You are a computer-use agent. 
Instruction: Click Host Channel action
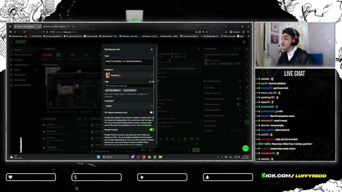209,126
